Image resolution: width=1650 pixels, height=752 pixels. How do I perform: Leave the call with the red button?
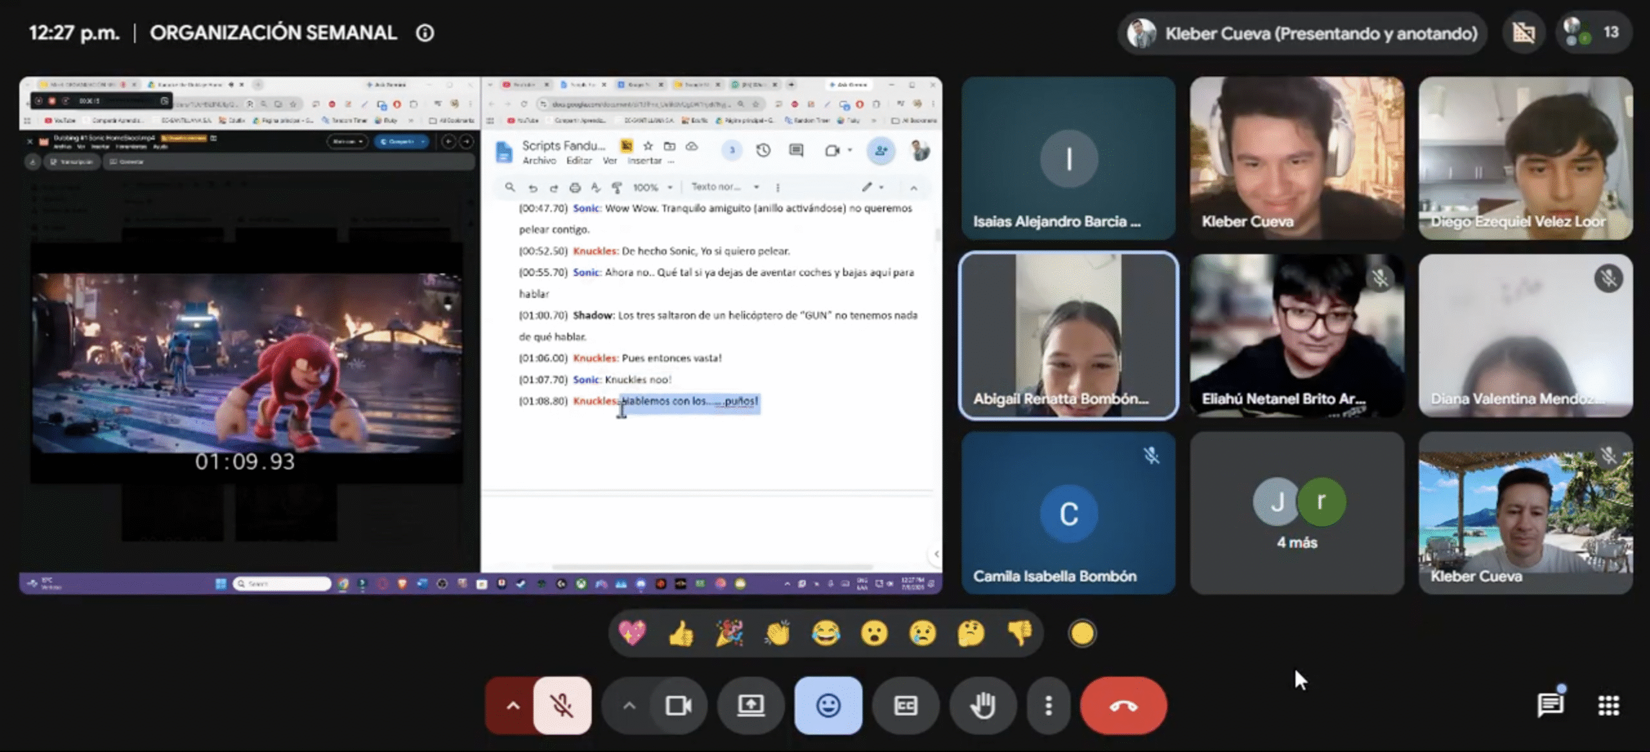(1123, 706)
